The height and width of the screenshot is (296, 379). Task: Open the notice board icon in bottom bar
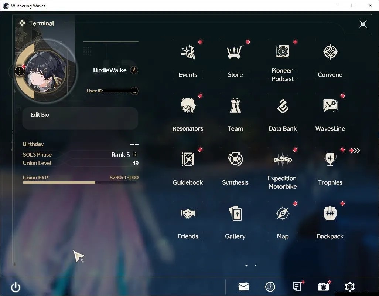297,287
